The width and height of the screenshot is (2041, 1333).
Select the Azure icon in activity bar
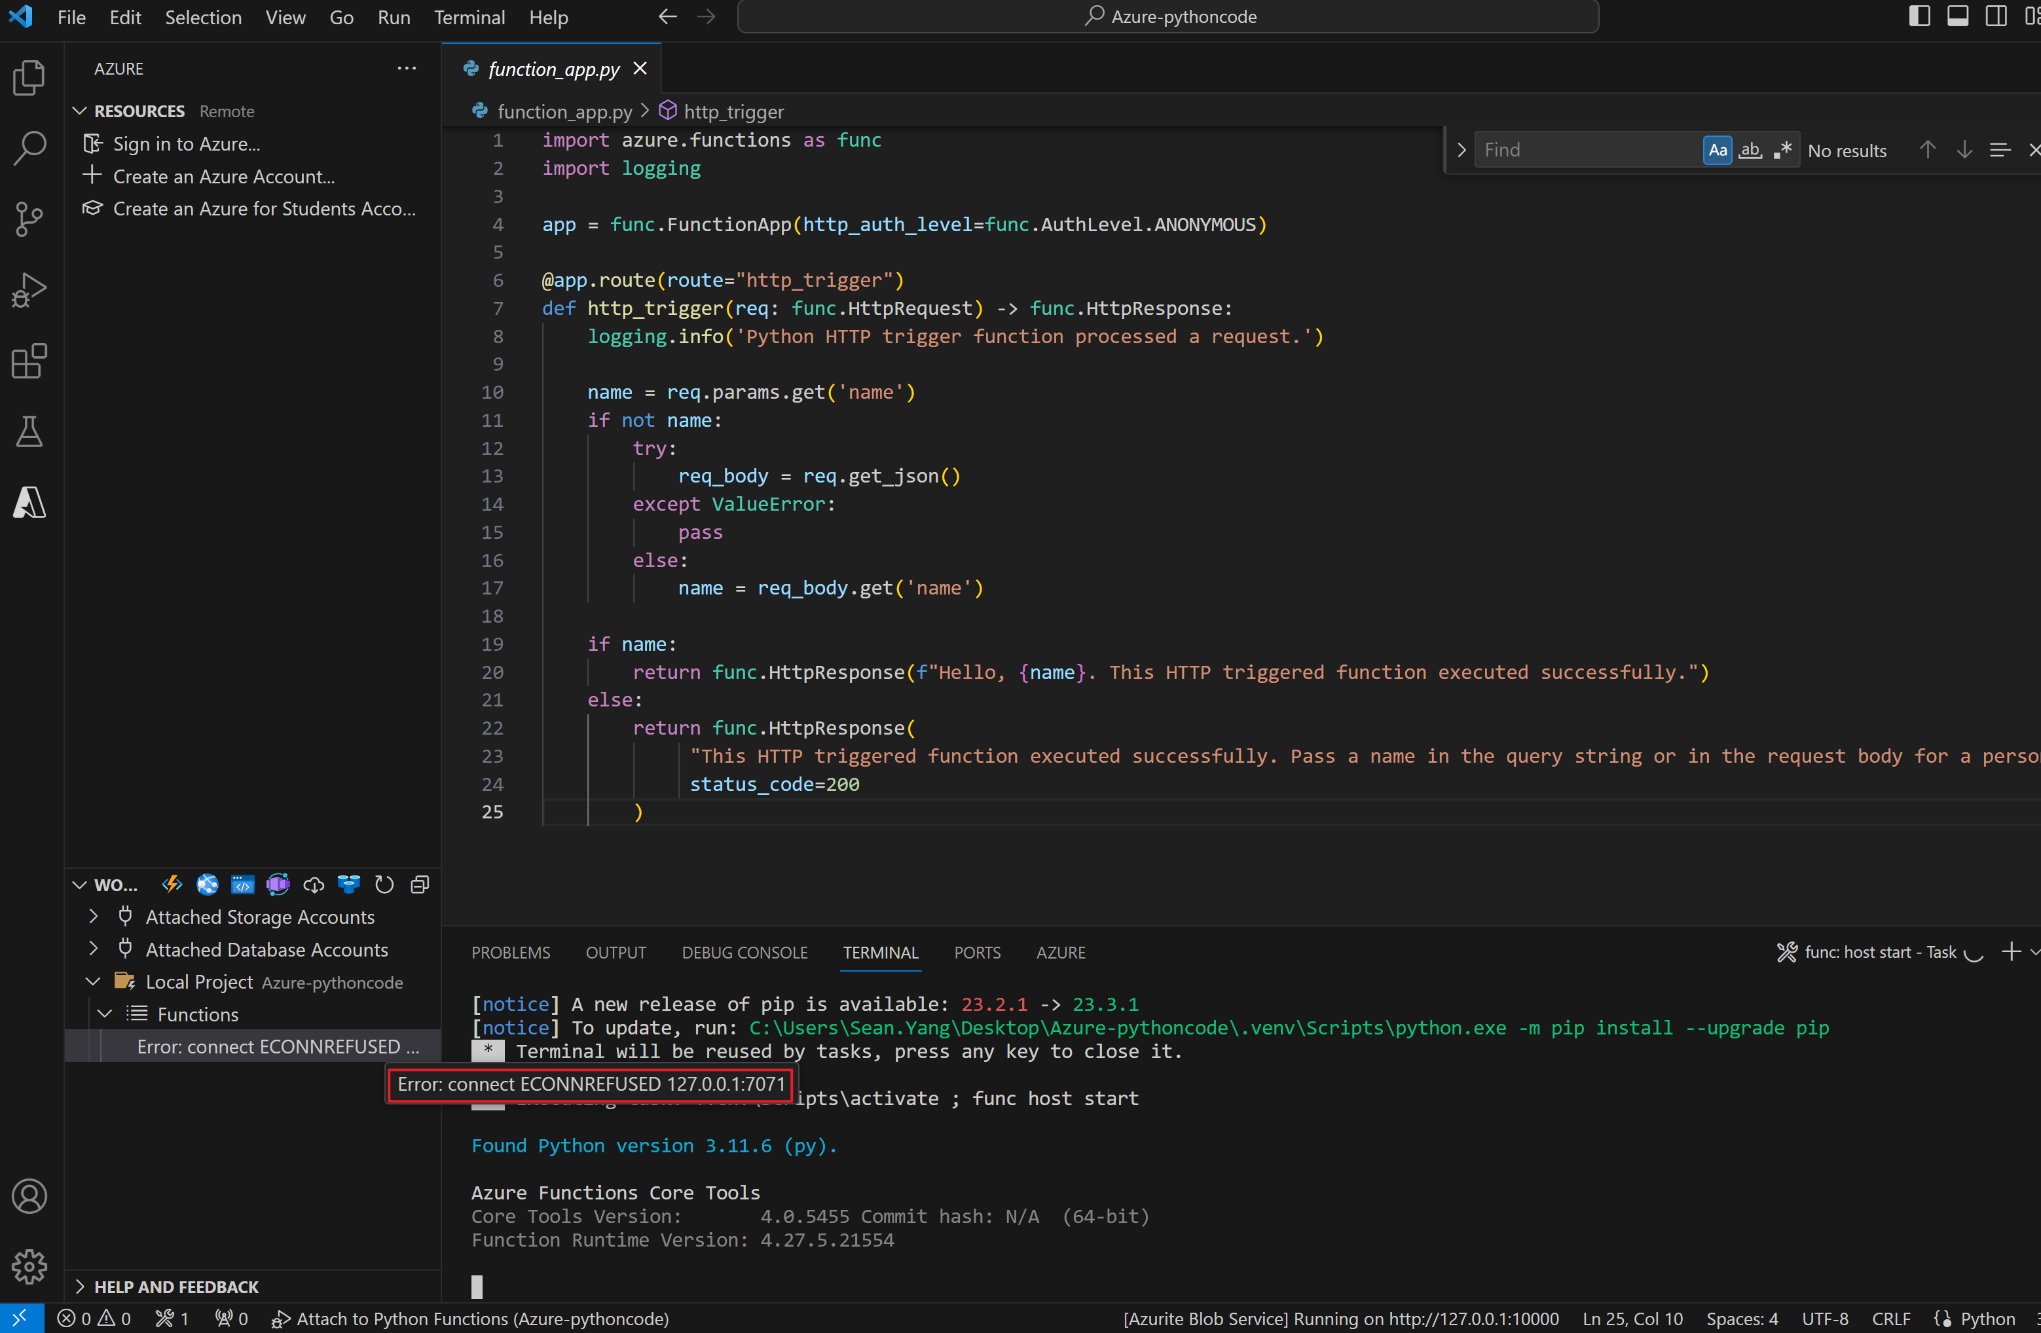click(x=30, y=502)
